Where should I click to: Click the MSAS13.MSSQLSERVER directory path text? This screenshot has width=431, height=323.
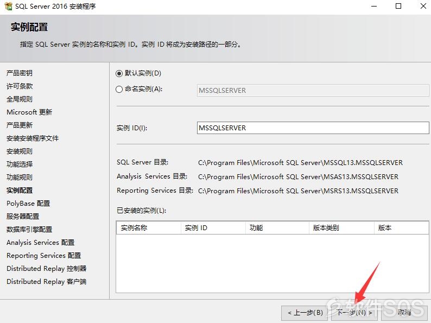tap(298, 177)
